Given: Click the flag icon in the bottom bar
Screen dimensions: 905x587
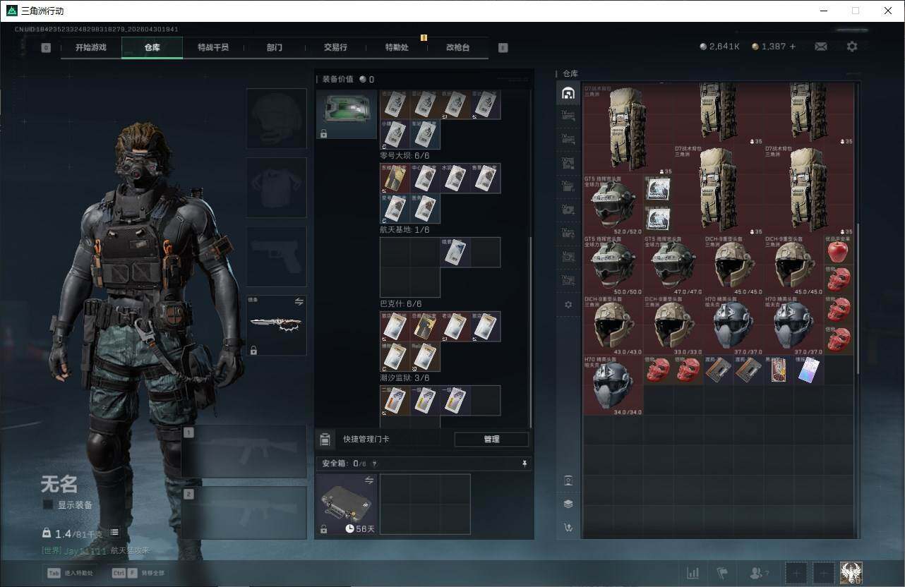Looking at the screenshot, I should 722,573.
